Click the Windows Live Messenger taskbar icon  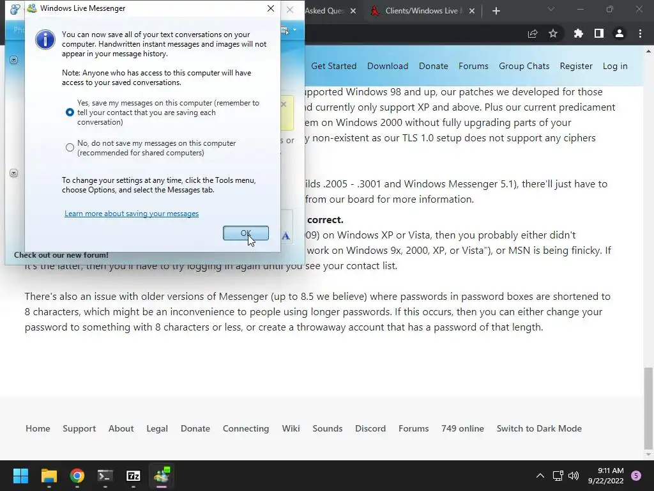coord(162,476)
